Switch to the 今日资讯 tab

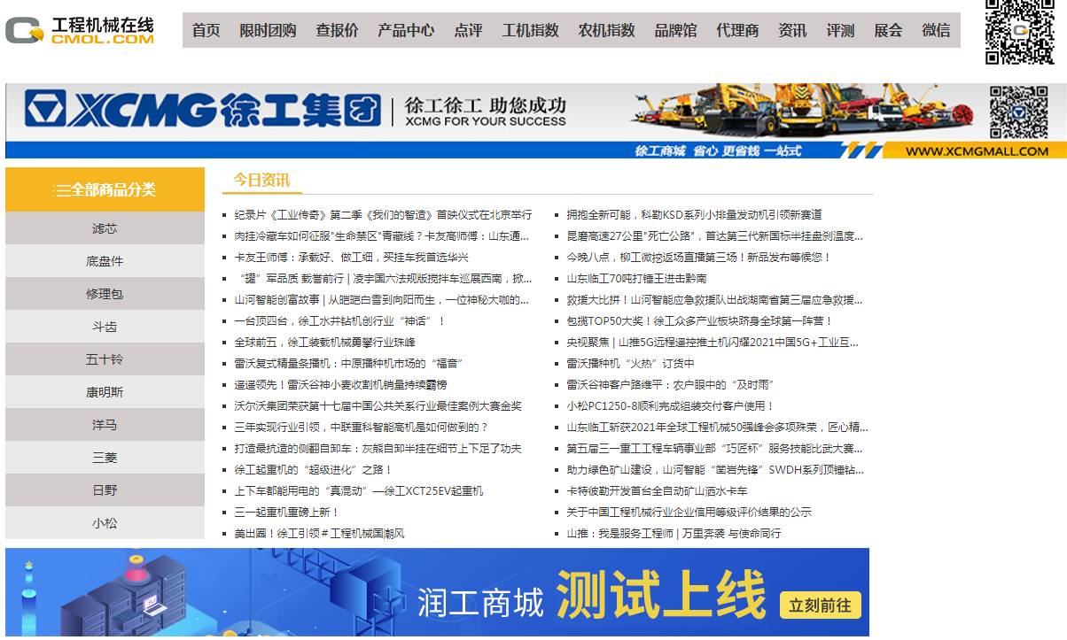pyautogui.click(x=261, y=180)
